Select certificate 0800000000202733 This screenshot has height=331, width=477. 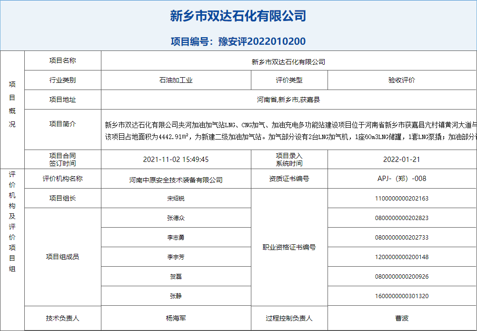402,238
